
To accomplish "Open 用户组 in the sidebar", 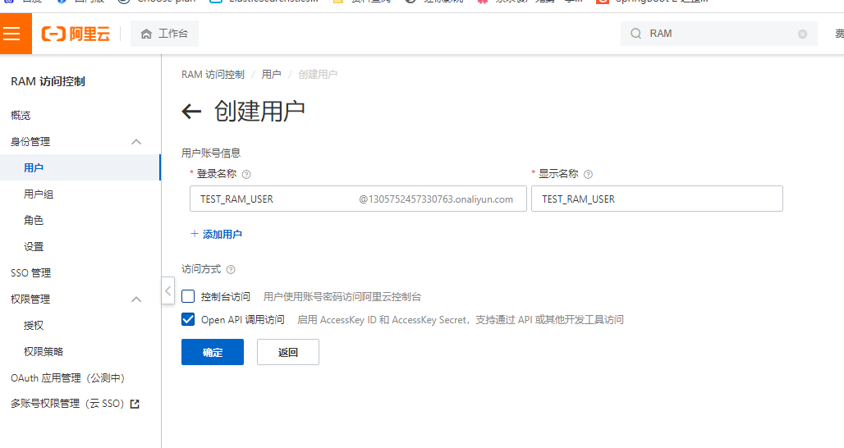I will (39, 194).
